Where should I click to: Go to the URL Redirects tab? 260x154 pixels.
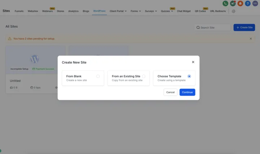(218, 11)
